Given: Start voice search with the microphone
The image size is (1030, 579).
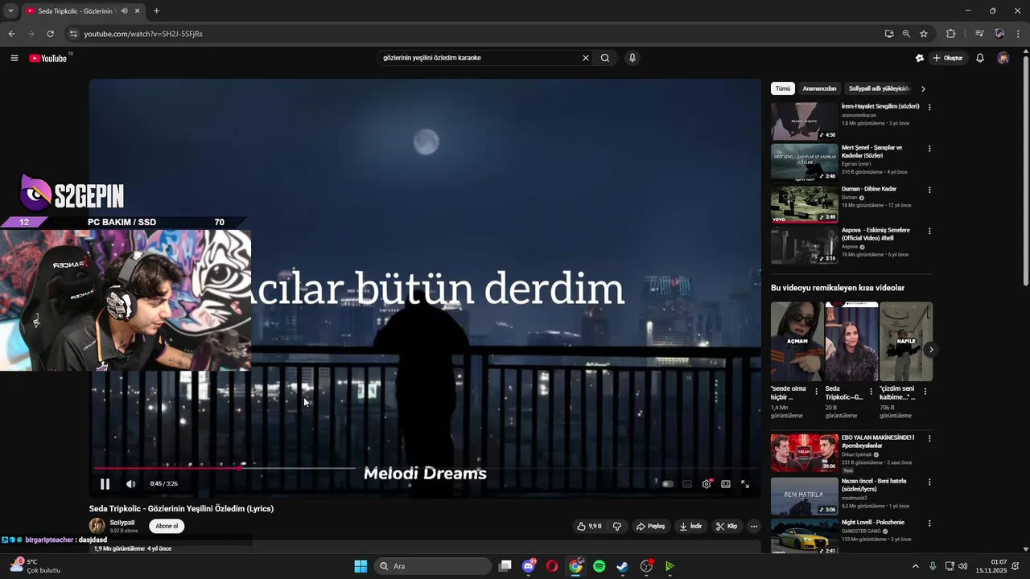Looking at the screenshot, I should point(632,58).
